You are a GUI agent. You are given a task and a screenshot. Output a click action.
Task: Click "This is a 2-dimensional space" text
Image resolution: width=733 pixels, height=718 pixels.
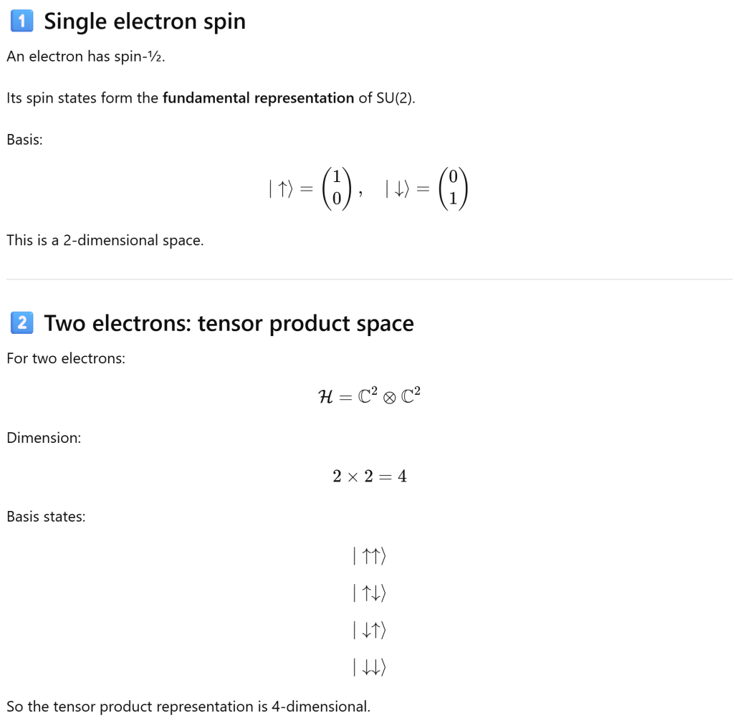[105, 241]
